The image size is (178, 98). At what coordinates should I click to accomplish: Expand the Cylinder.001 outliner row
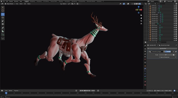(148, 14)
